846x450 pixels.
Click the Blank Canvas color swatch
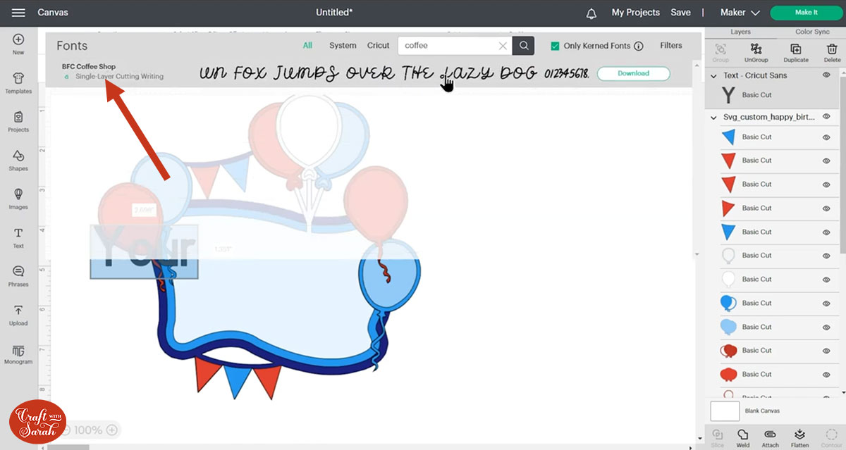click(725, 411)
